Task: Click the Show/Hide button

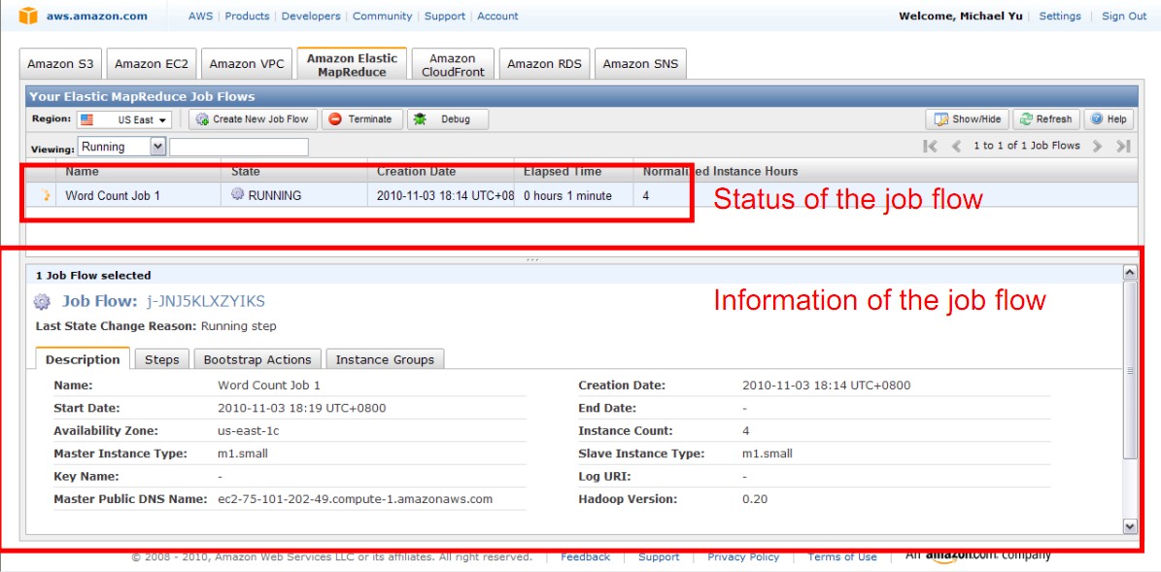Action: pos(967,119)
